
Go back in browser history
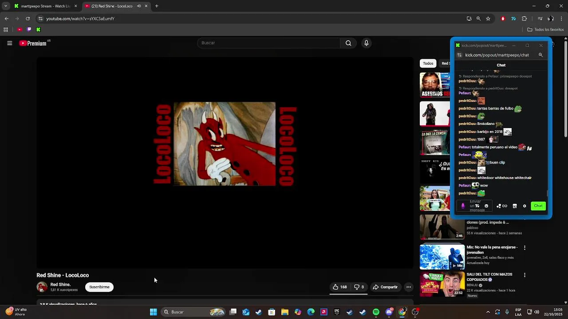pos(6,19)
